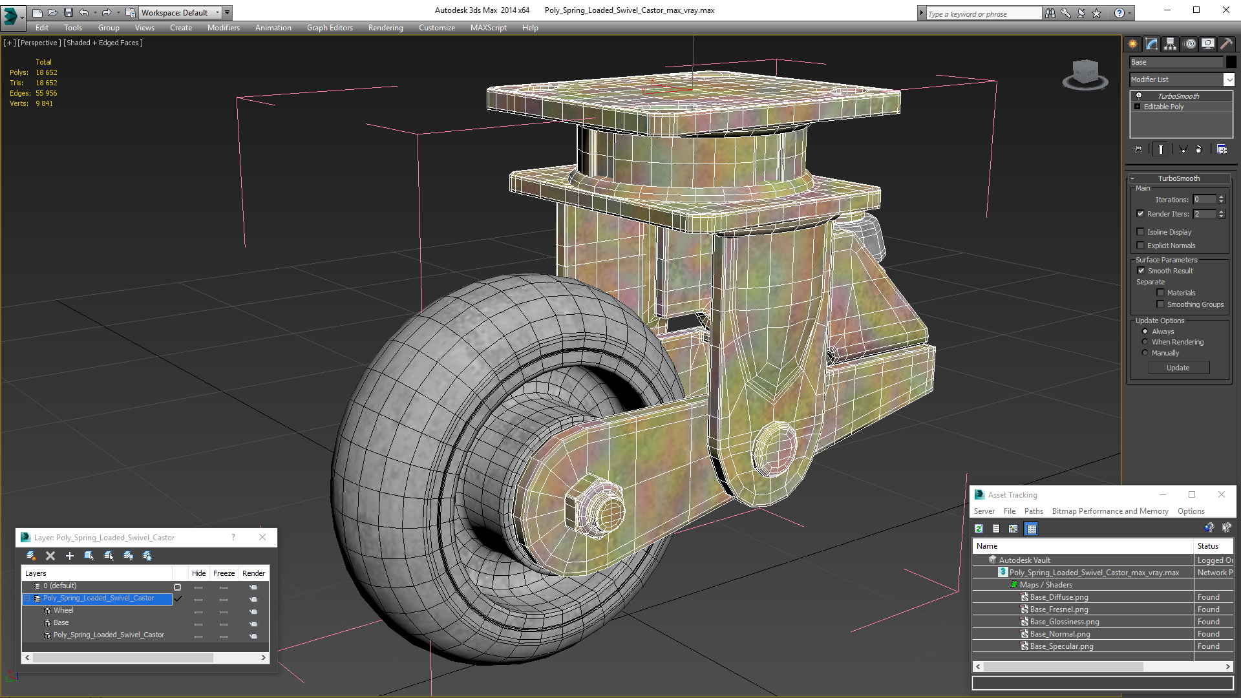Open Undo history dropdown arrow
This screenshot has width=1241, height=698.
(94, 12)
